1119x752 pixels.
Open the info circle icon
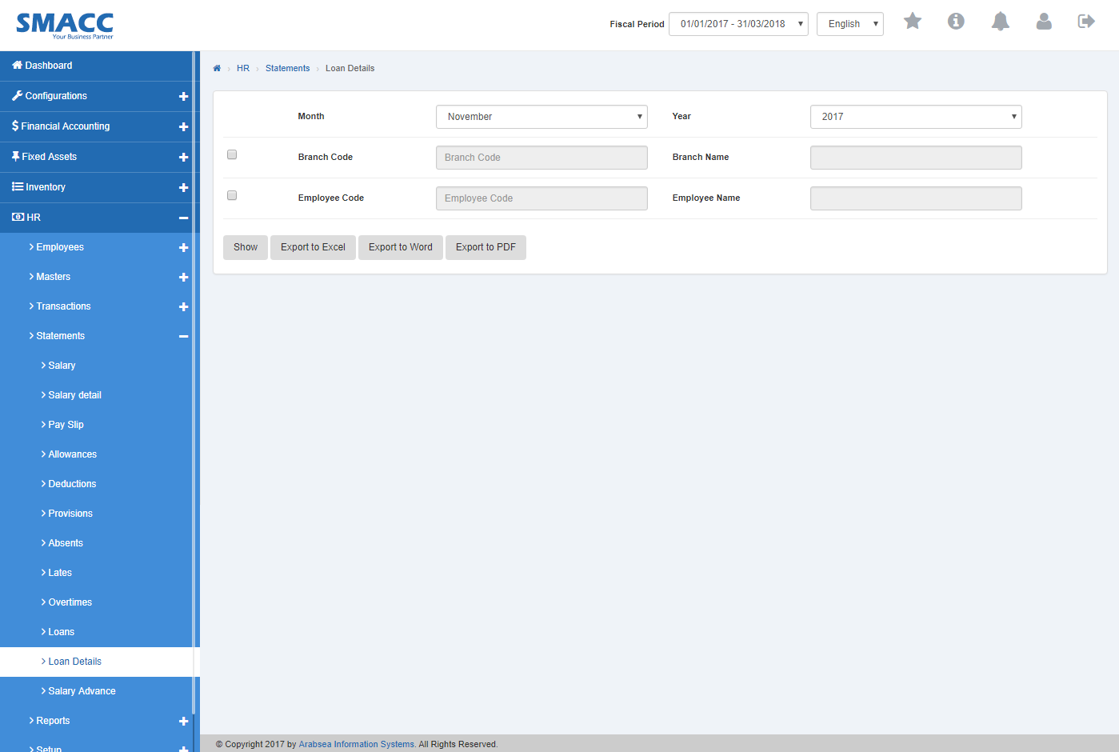coord(956,22)
